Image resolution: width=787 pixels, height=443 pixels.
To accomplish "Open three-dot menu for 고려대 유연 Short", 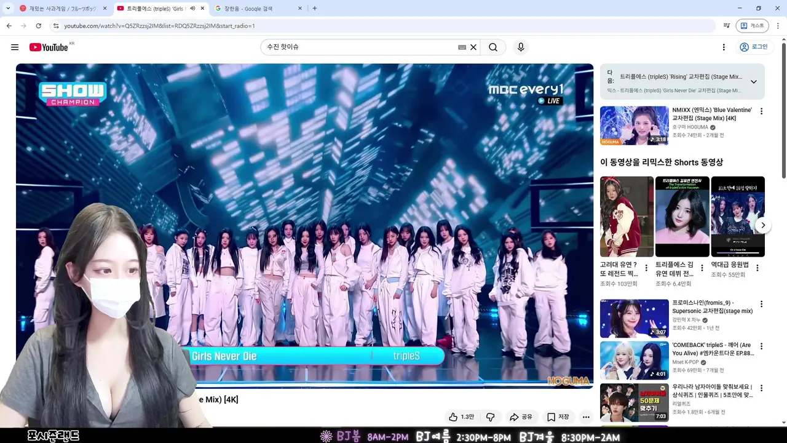I will coord(646,268).
